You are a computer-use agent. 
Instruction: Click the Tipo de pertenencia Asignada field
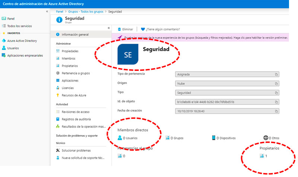(x=227, y=74)
